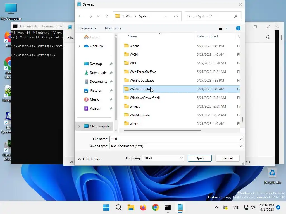
Task: Select the WebThreatDefSvc folder
Action: (181, 72)
